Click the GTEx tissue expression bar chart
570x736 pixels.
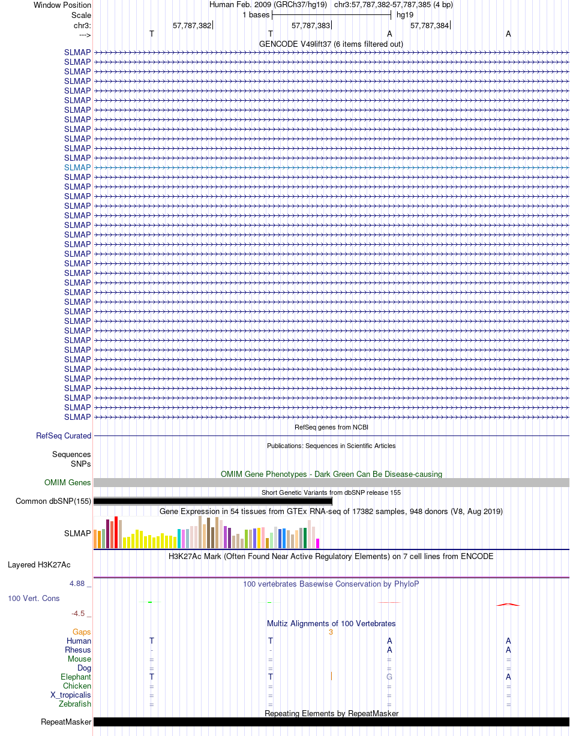pos(207,532)
